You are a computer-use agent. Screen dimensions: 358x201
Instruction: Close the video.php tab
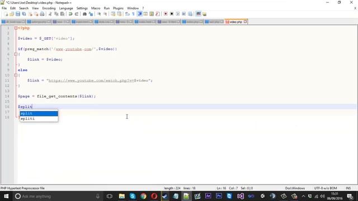[x=245, y=22]
